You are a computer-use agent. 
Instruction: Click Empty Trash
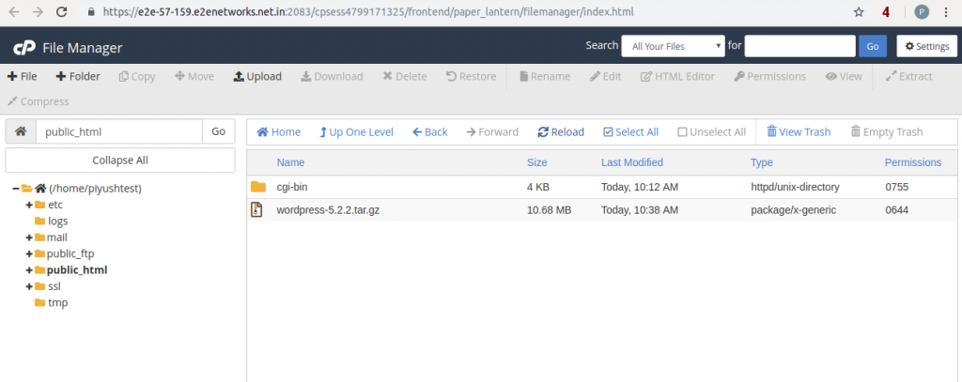[887, 131]
